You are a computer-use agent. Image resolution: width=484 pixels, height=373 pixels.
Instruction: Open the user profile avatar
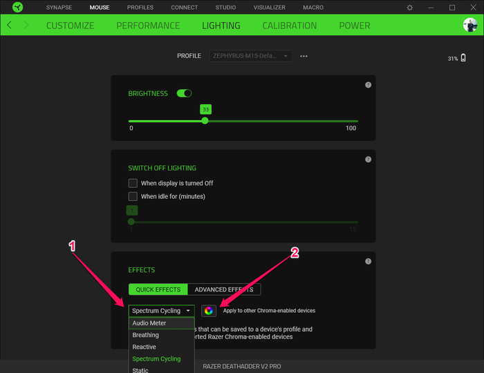[470, 25]
